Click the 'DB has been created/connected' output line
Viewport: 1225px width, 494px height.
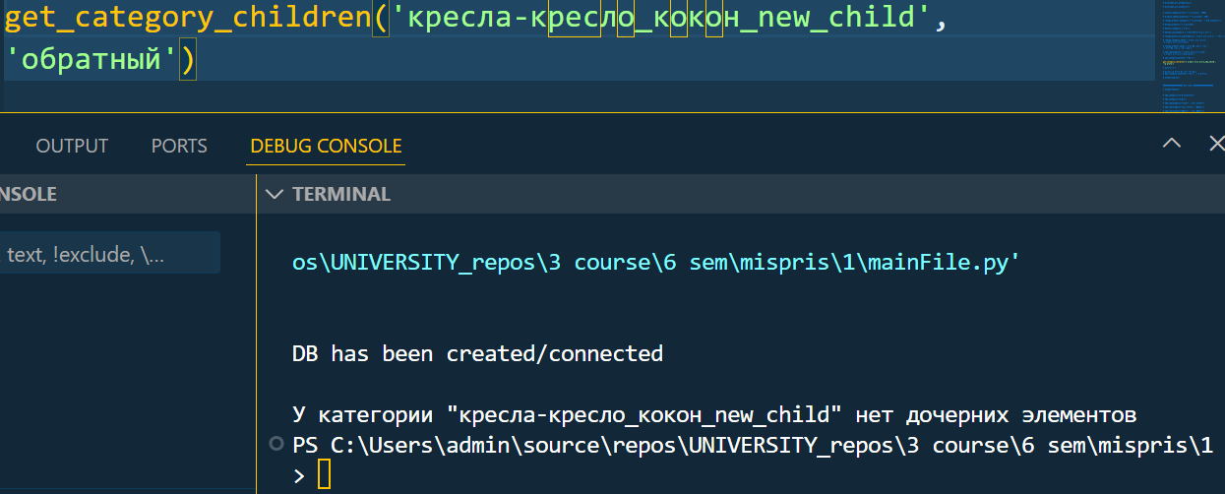click(x=477, y=353)
